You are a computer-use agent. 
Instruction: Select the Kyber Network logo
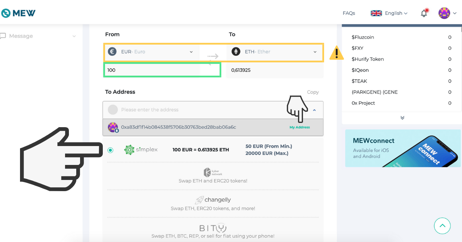213,172
